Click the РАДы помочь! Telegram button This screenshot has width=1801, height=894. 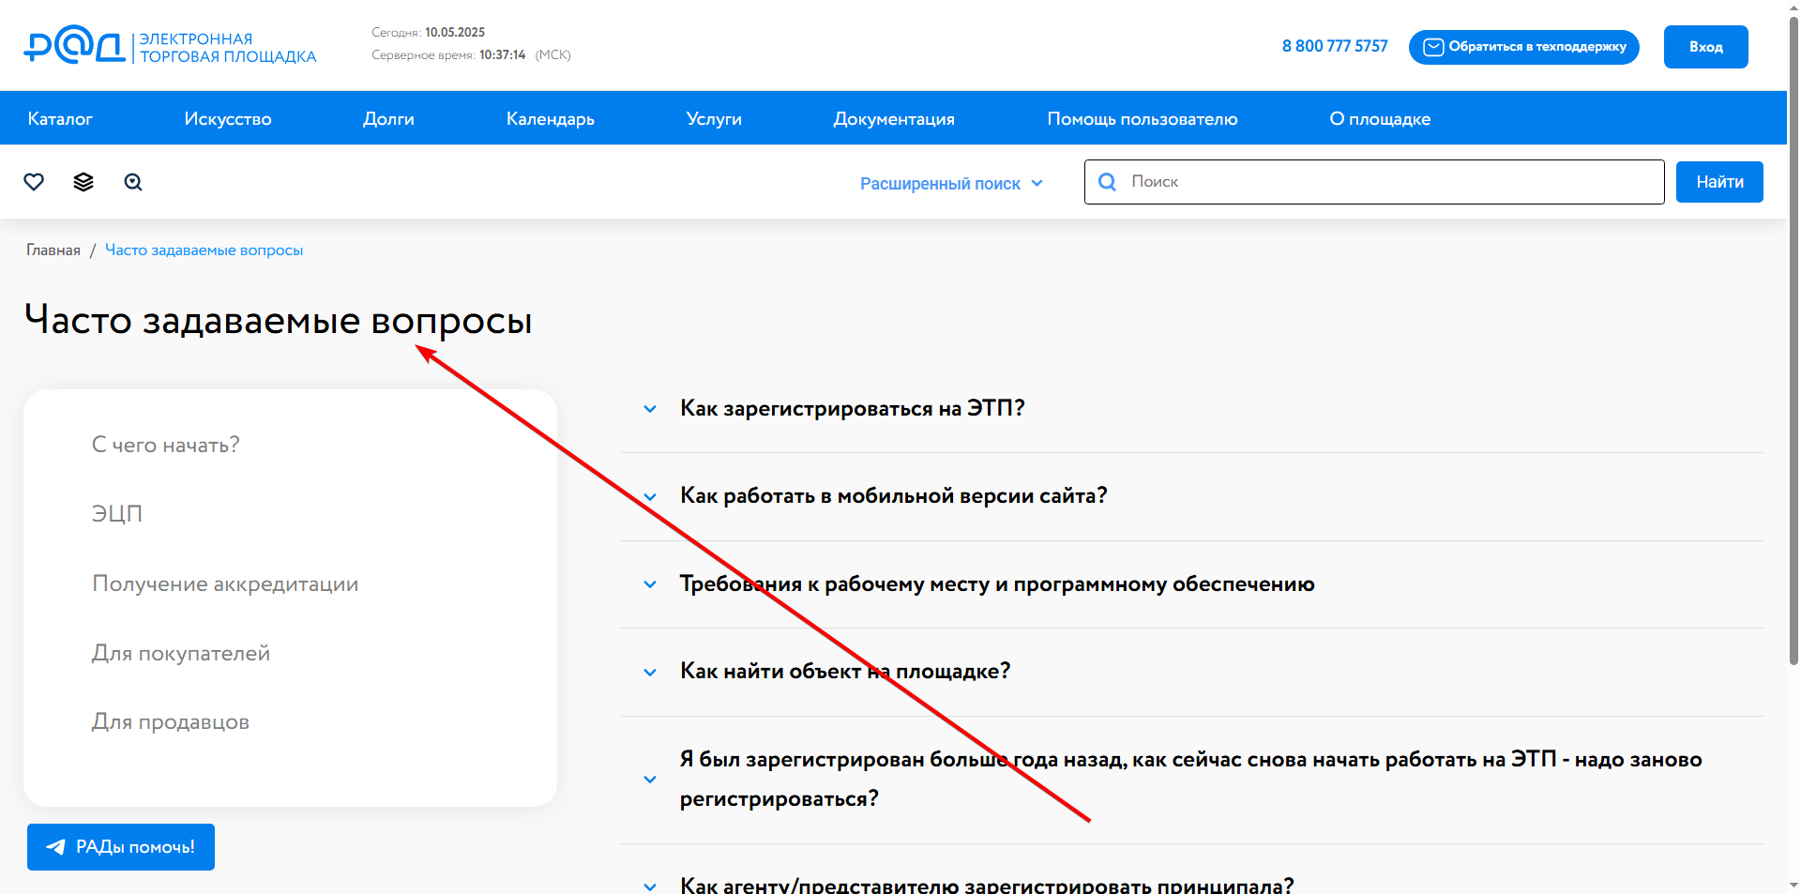point(121,847)
